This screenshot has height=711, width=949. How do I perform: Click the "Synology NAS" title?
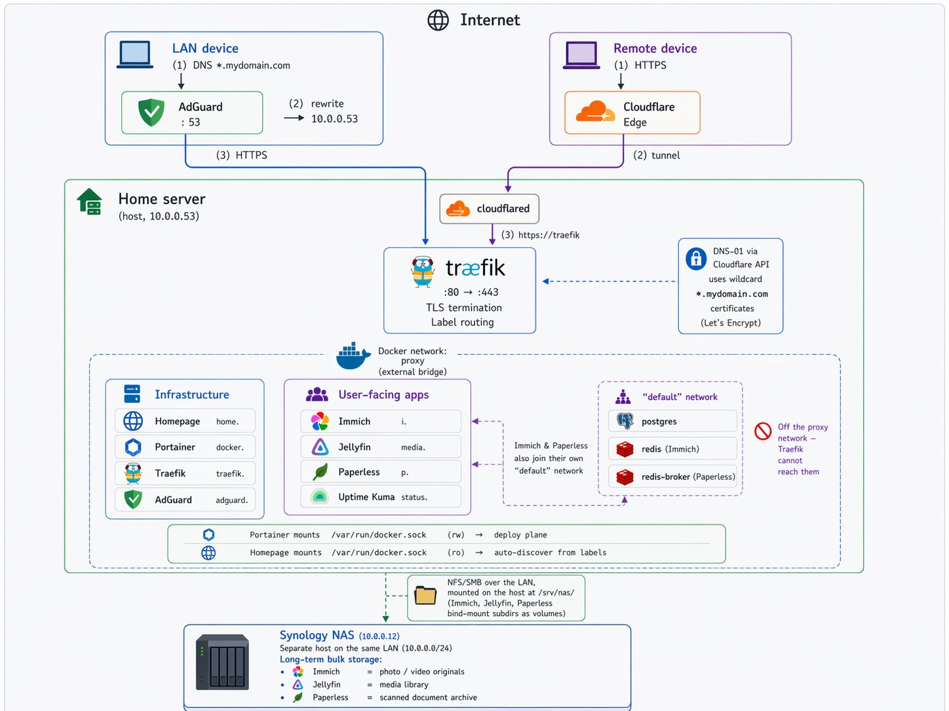(x=317, y=635)
